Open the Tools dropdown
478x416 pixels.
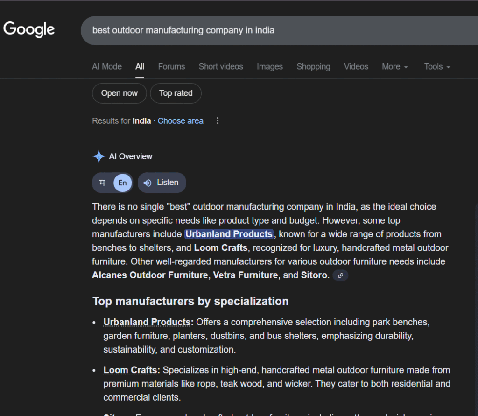coord(437,67)
